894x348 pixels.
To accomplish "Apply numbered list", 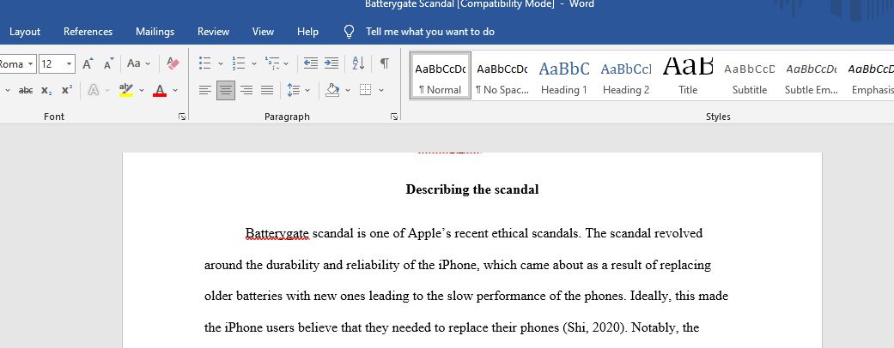I will [239, 63].
